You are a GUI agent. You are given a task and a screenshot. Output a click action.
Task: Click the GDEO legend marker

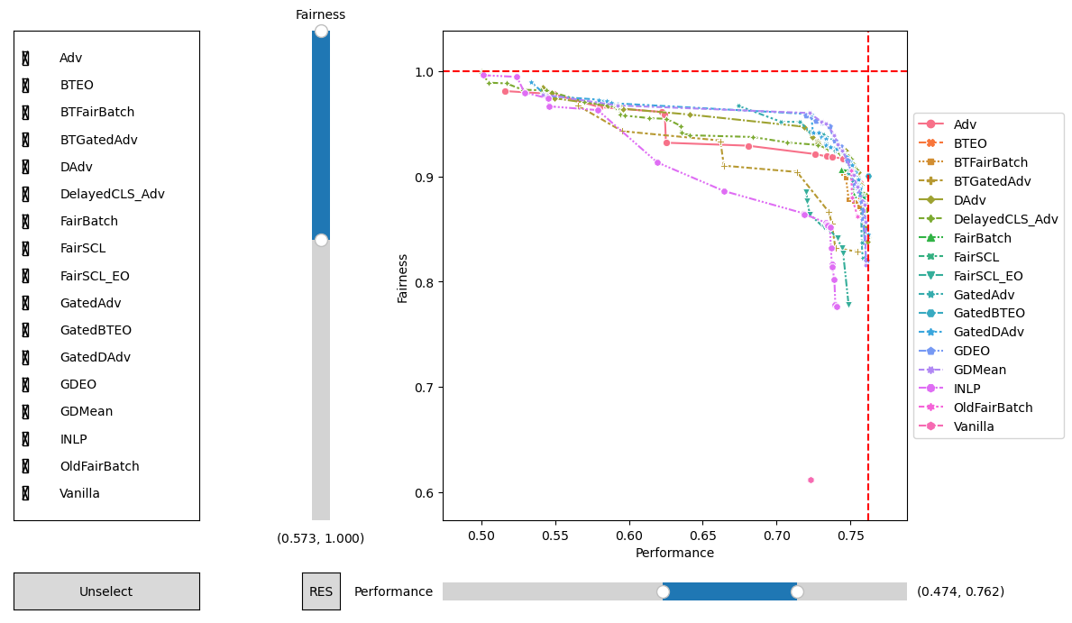pyautogui.click(x=930, y=351)
